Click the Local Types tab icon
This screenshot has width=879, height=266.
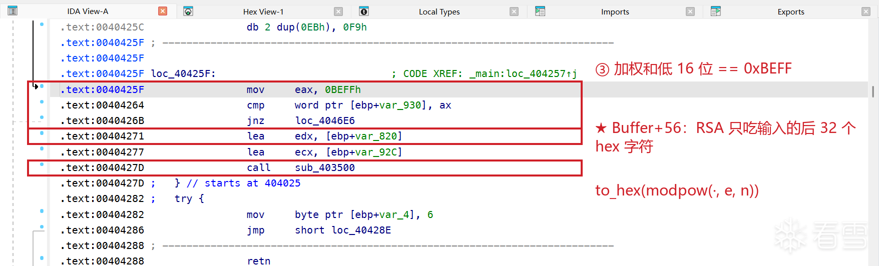pos(364,11)
